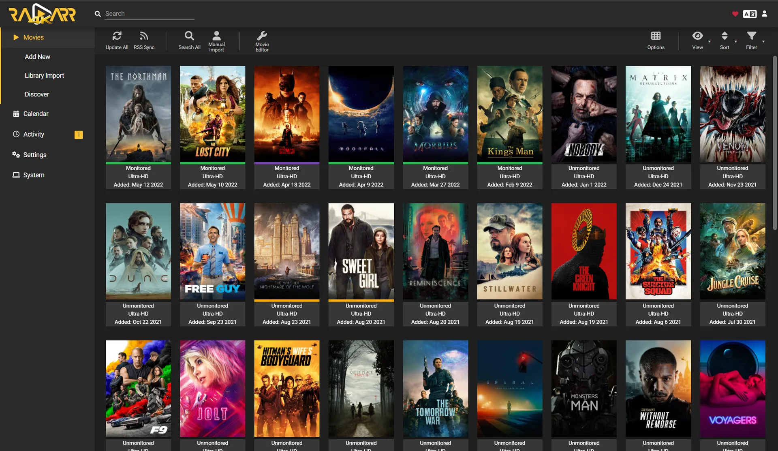Select the Search All magnifier icon
The width and height of the screenshot is (778, 451).
coord(189,36)
